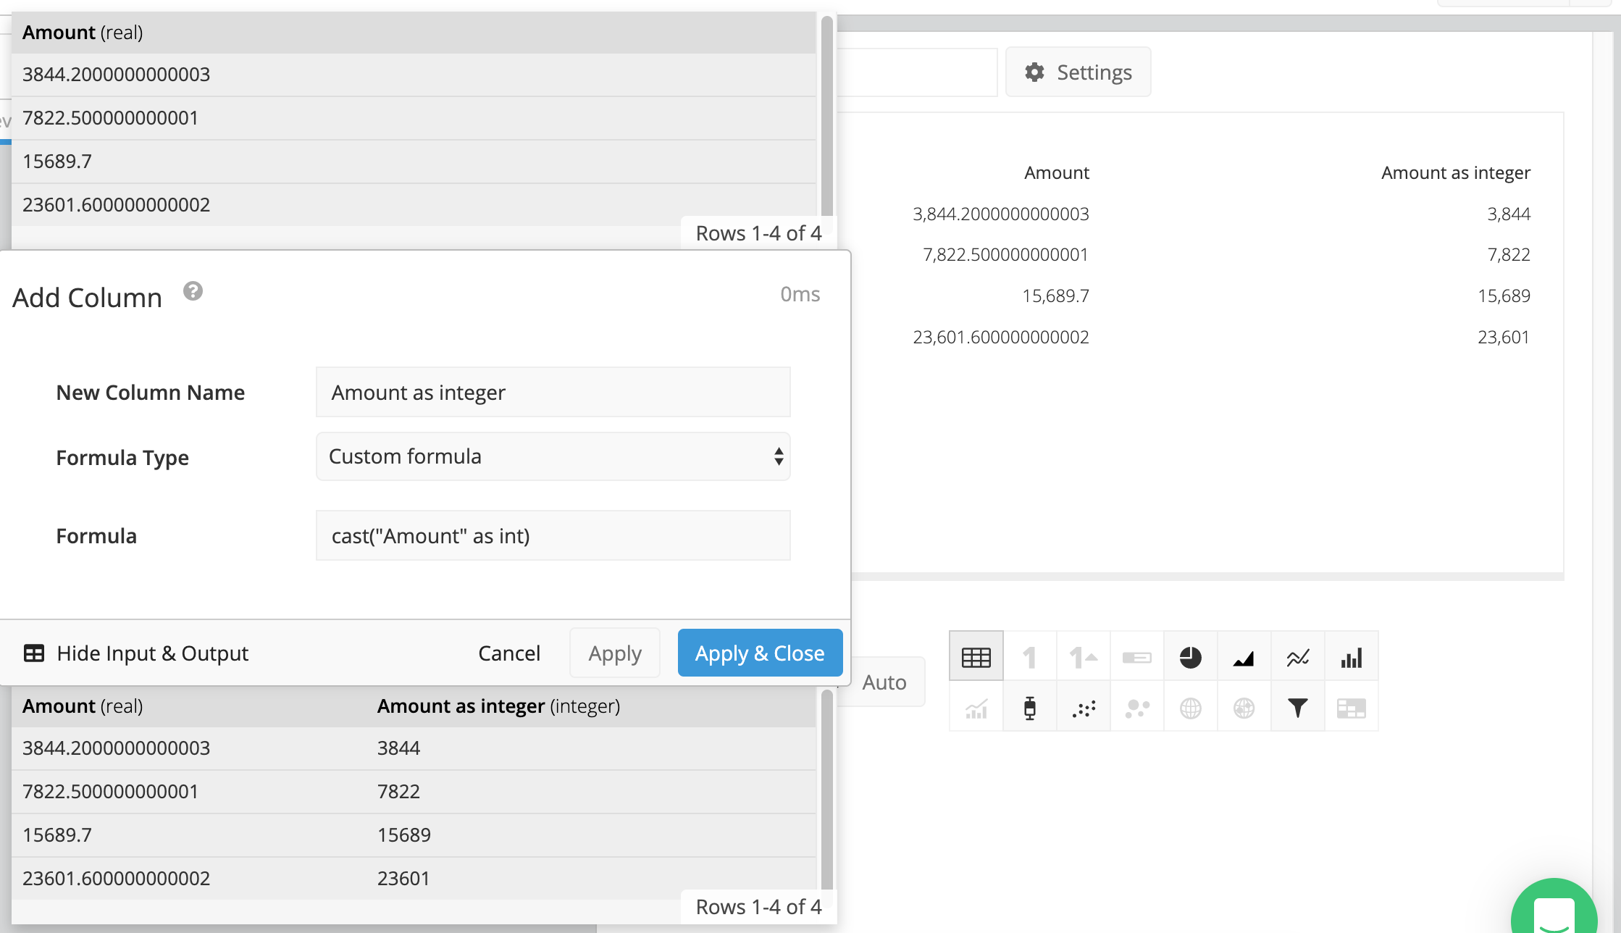Select the line chart visualization icon
This screenshot has height=933, width=1621.
[x=1296, y=658]
